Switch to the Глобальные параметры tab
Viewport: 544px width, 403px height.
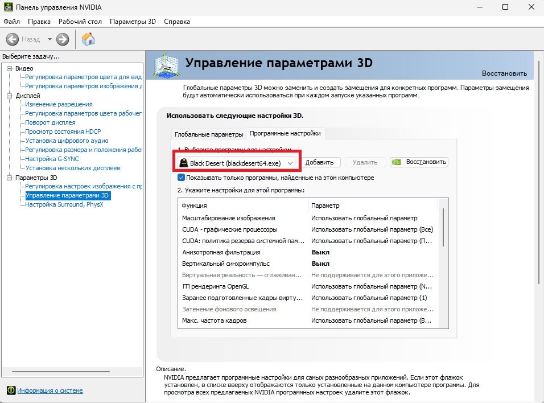point(208,134)
